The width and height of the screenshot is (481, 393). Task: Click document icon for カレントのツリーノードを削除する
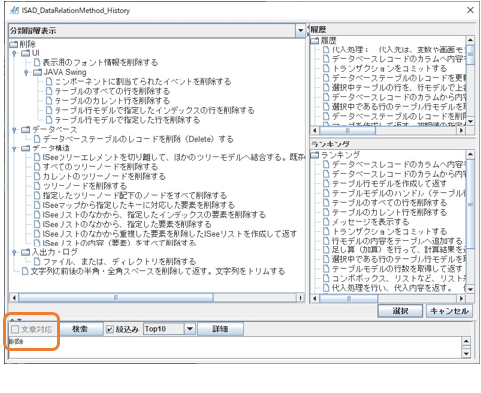(x=37, y=177)
